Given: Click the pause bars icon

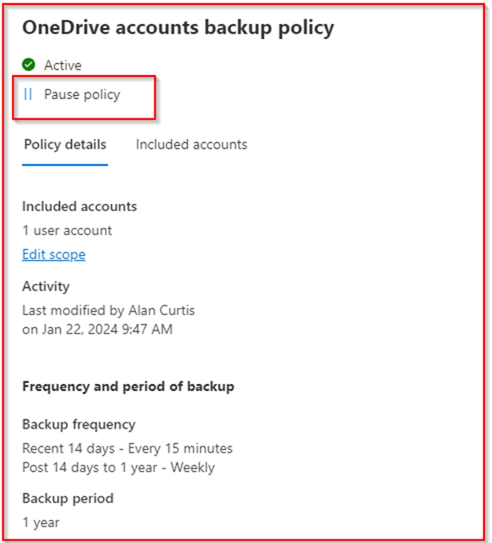Looking at the screenshot, I should pos(29,94).
